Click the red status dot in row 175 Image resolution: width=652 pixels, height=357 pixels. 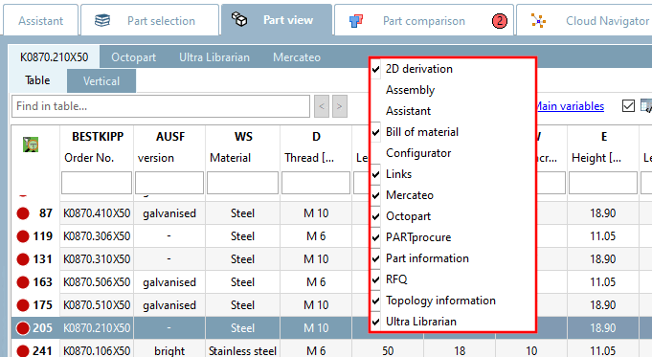click(23, 305)
